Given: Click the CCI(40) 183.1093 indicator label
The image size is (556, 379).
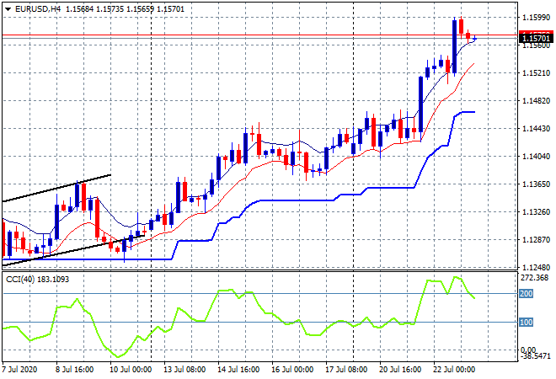Looking at the screenshot, I should click(x=38, y=280).
